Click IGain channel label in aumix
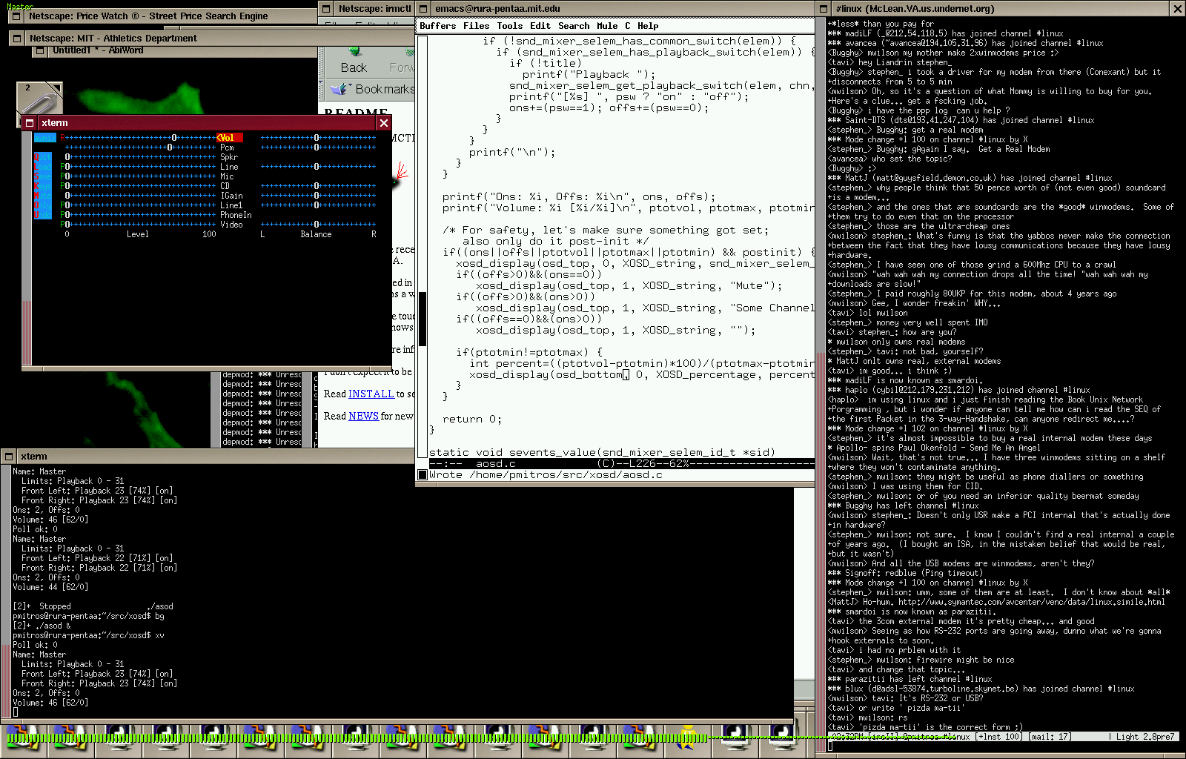Image resolution: width=1186 pixels, height=759 pixels. tap(231, 196)
